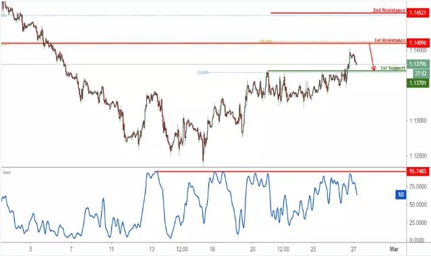Click the 27:52 countdown timer label

(421, 73)
